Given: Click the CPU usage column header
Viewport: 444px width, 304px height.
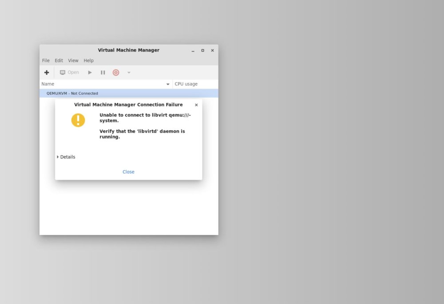Looking at the screenshot, I should 195,84.
